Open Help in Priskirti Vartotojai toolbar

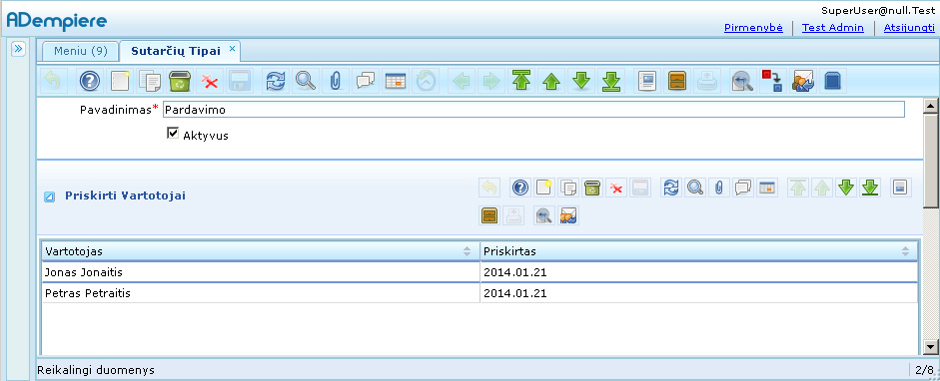click(520, 188)
